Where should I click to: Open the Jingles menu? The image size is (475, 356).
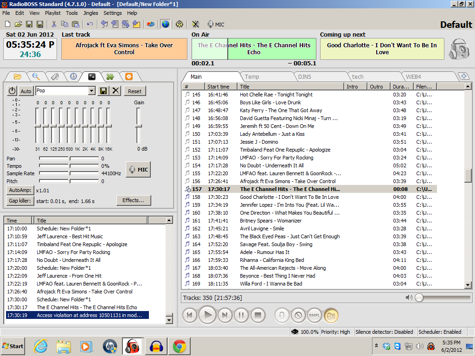tap(90, 13)
